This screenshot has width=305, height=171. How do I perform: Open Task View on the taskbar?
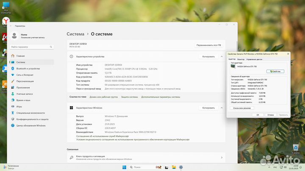click(x=166, y=167)
